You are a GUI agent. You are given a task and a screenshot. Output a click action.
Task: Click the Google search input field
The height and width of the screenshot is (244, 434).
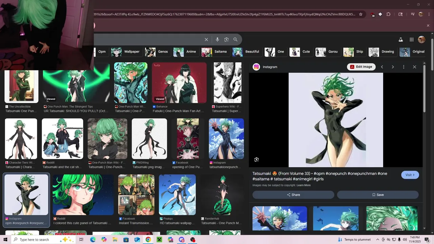tap(147, 40)
